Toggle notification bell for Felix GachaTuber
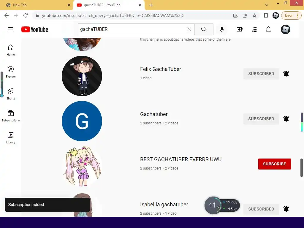Viewport: 304px width, 228px height. [286, 74]
